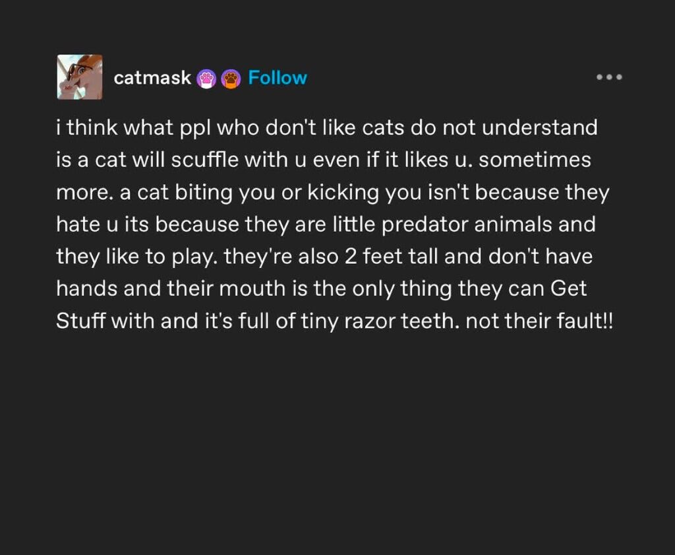Screen dimensions: 675x555
Task: Click the orange paw badge
Action: pos(231,79)
